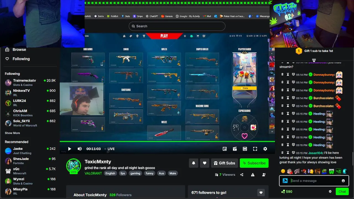Open the ChatGPT bookmark
354x199 pixels.
[152, 16]
